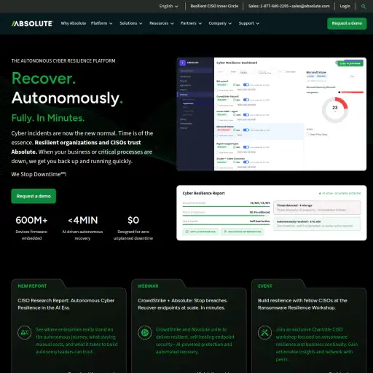Open the CrowdStrike + Absolute webinar title
This screenshot has width=373, height=373.
tap(183, 304)
